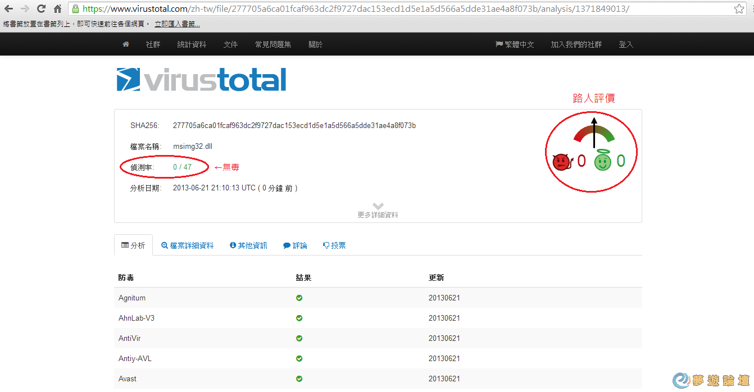Click the green harmless vote count 0
Viewport: 754px width, 392px height.
621,162
